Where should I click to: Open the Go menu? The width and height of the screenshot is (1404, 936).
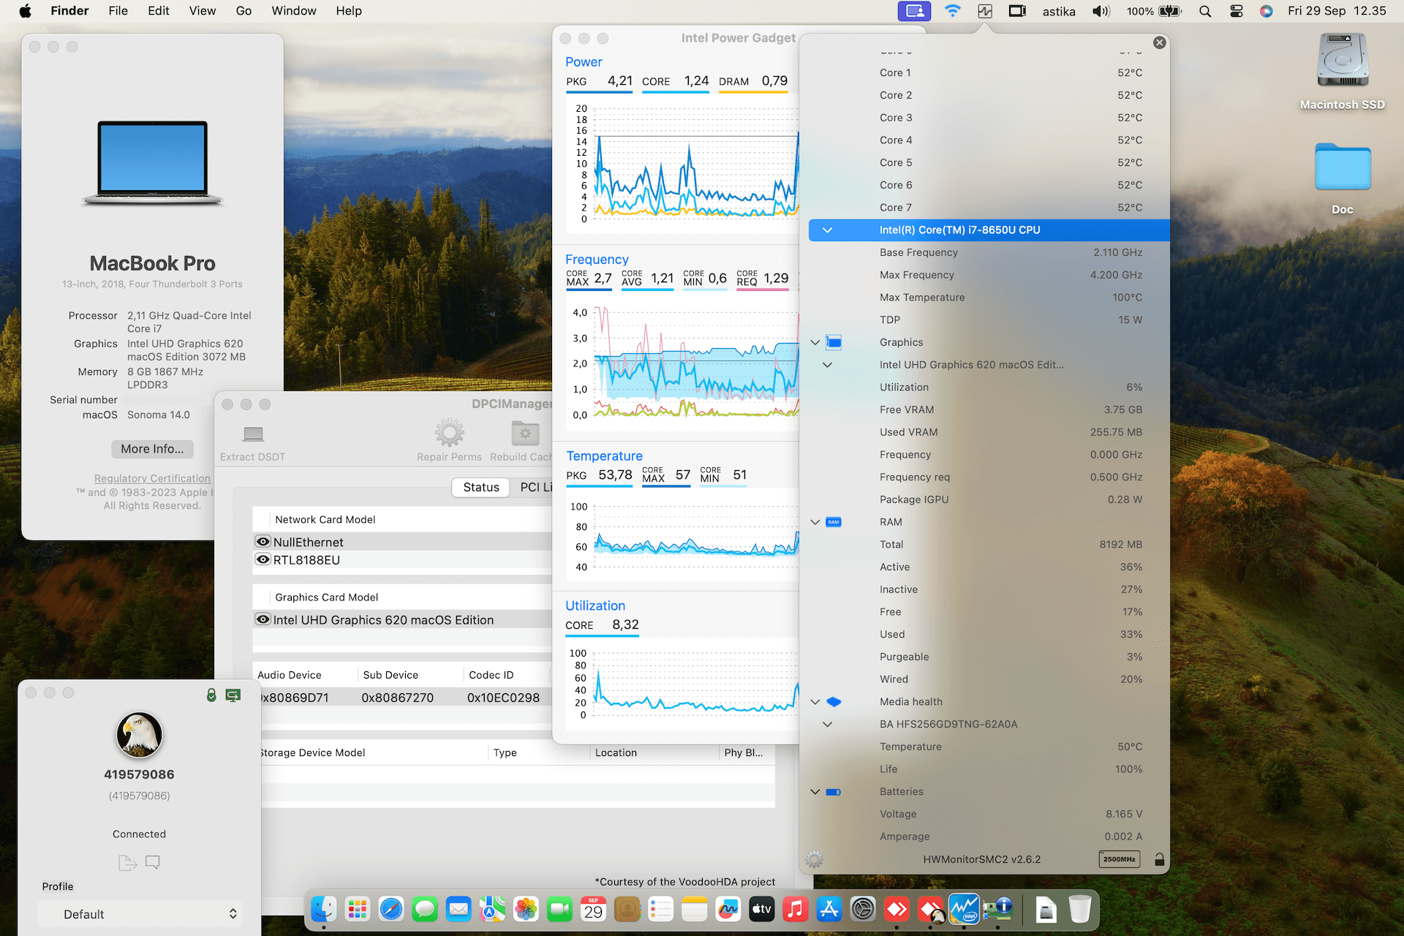244,10
